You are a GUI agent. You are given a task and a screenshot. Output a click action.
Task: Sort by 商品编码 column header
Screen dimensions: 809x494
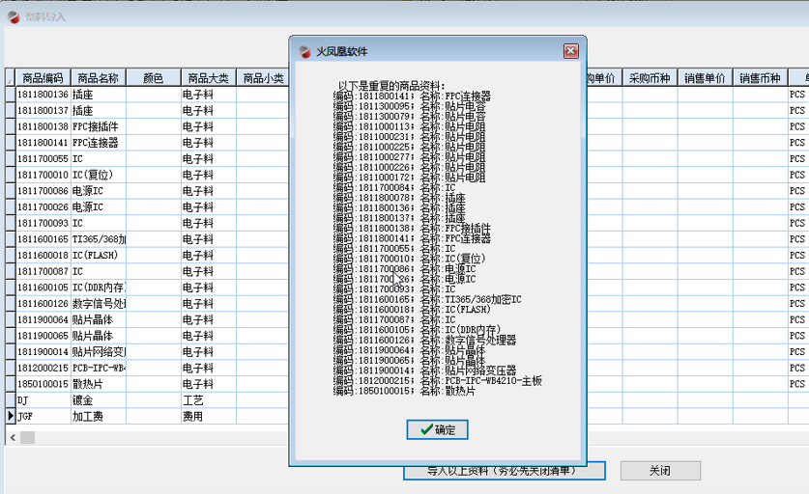pyautogui.click(x=43, y=78)
